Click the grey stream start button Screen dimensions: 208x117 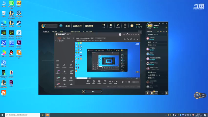pos(135,82)
